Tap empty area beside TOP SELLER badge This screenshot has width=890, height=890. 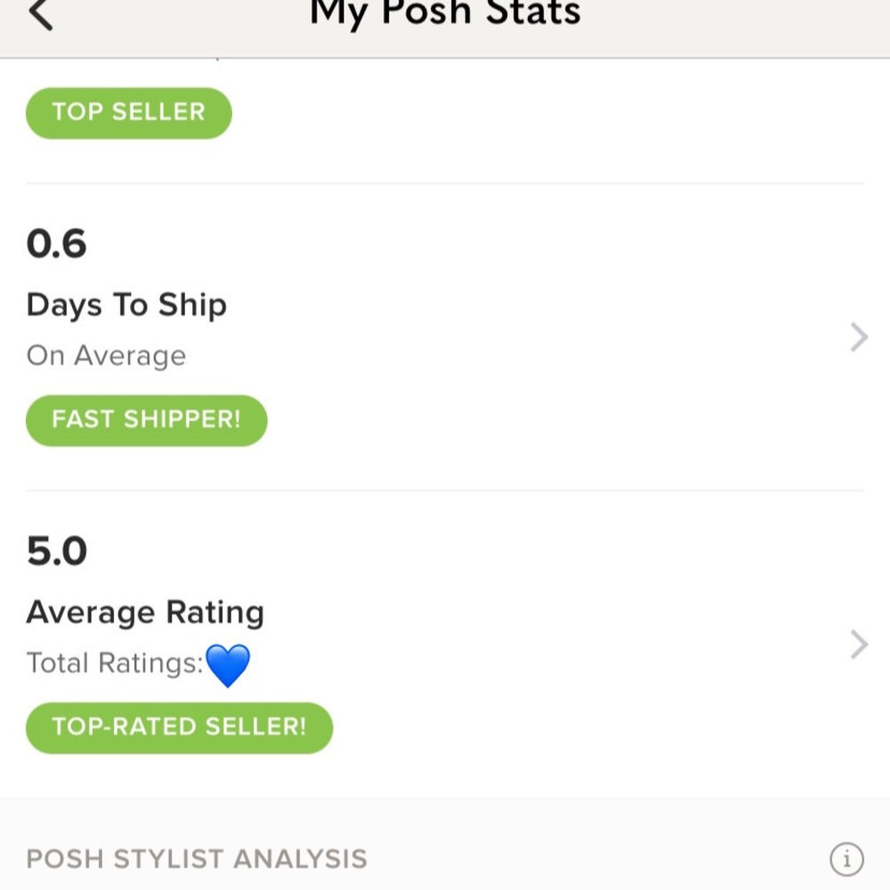pos(545,113)
